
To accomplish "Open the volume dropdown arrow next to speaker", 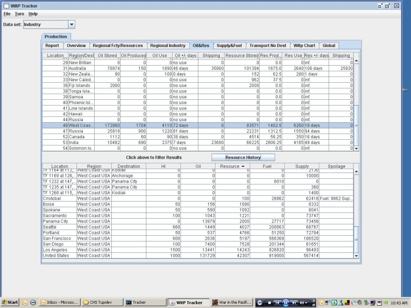I will click(x=306, y=302).
